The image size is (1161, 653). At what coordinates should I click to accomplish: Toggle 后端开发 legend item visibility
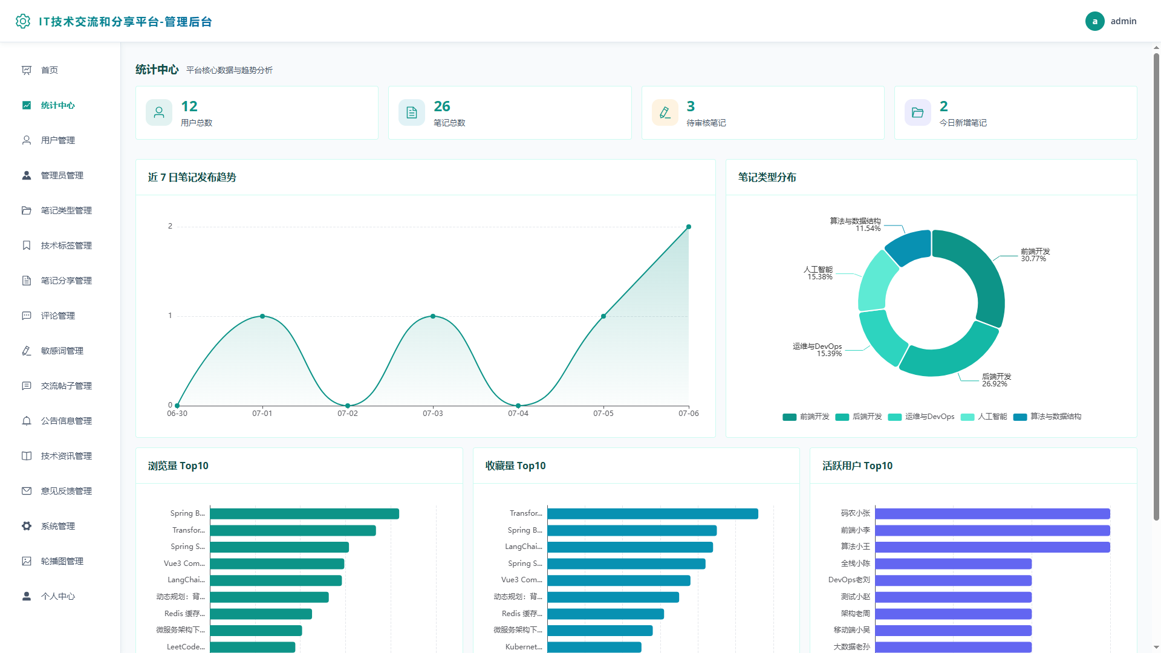pyautogui.click(x=859, y=417)
